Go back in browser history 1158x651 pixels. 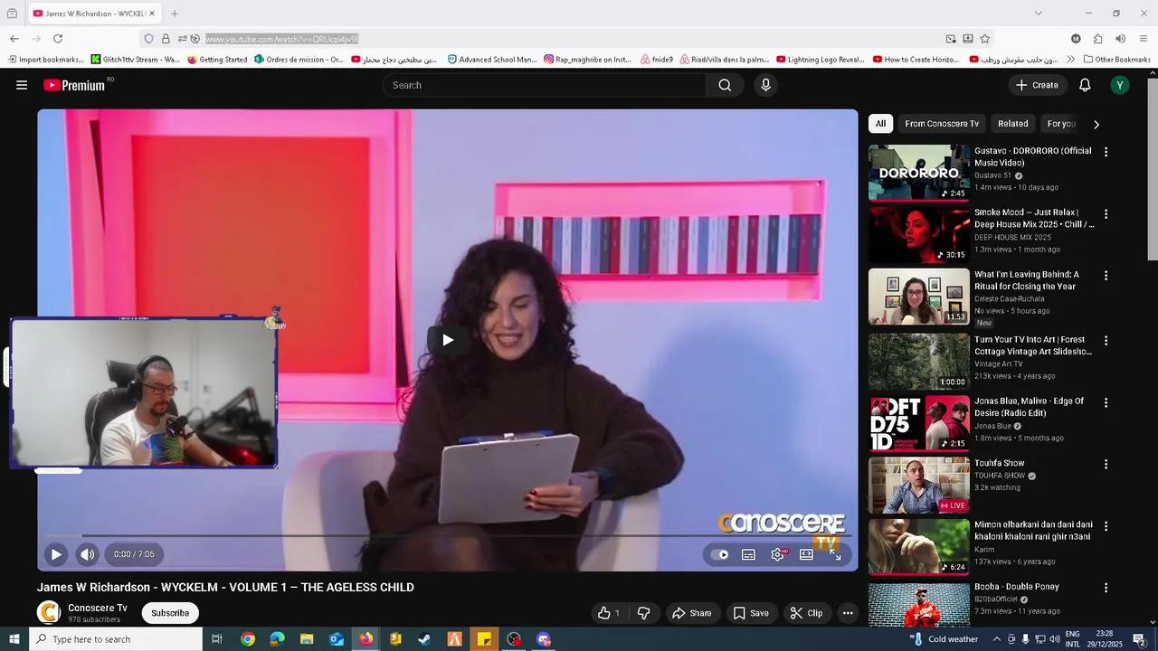pyautogui.click(x=14, y=39)
